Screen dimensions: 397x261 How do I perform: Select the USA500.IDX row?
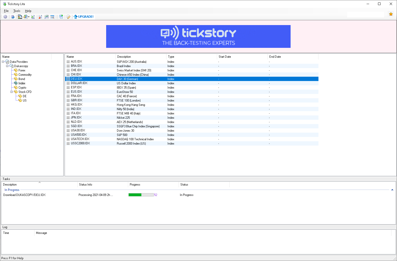pyautogui.click(x=192, y=135)
